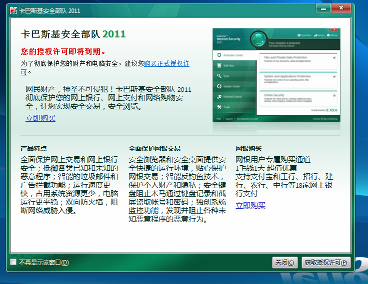This screenshot has height=284, width=368.
Task: Click 立即购买 link under 网银购买
Action: pos(250,206)
